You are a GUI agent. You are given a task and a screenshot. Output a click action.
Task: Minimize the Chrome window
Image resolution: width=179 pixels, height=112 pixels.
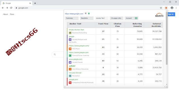[164, 2]
